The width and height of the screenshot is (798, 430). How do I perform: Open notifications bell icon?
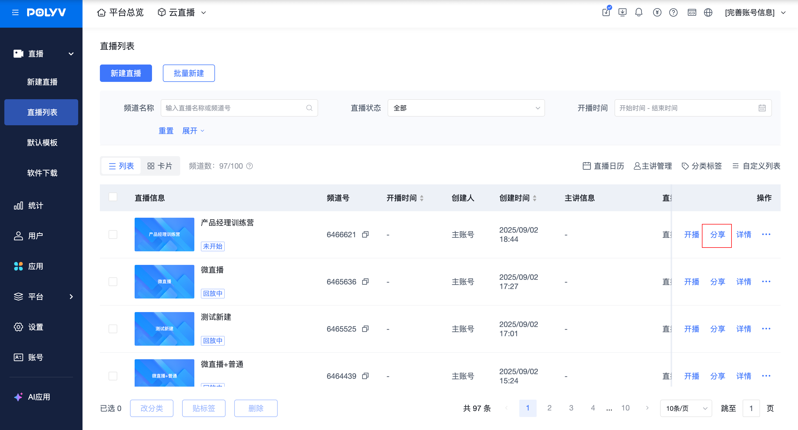(639, 12)
